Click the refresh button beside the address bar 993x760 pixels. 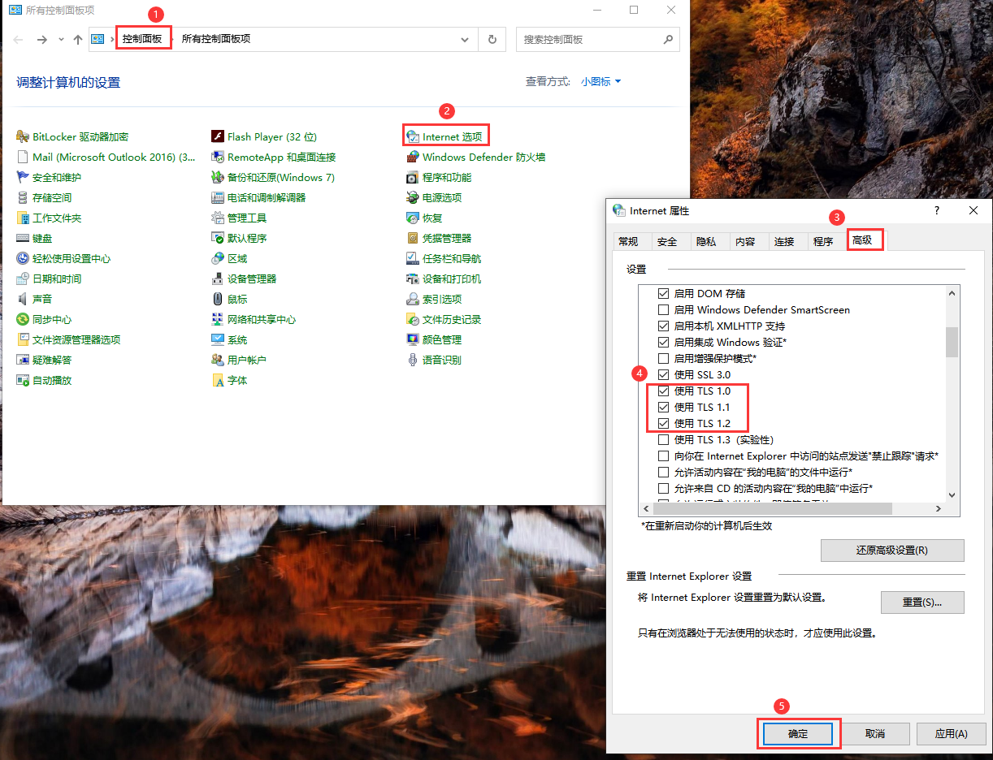(x=492, y=39)
